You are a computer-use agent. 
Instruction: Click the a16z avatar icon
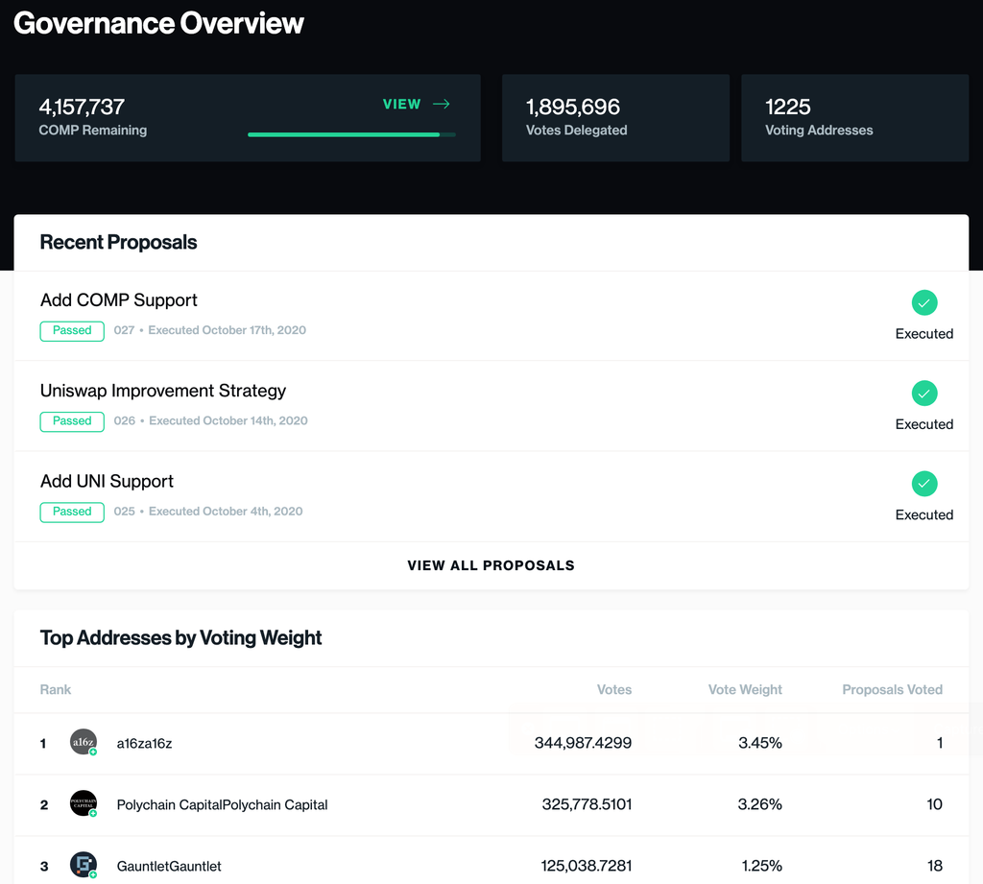(x=84, y=742)
